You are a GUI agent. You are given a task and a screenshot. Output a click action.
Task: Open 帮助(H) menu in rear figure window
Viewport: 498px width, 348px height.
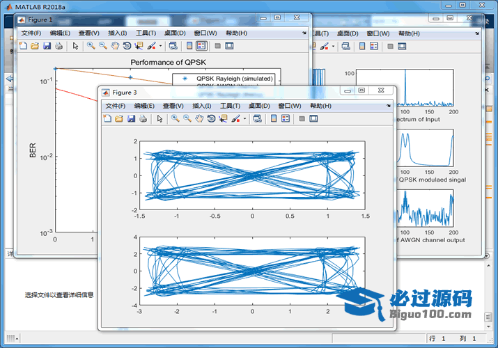(409, 33)
